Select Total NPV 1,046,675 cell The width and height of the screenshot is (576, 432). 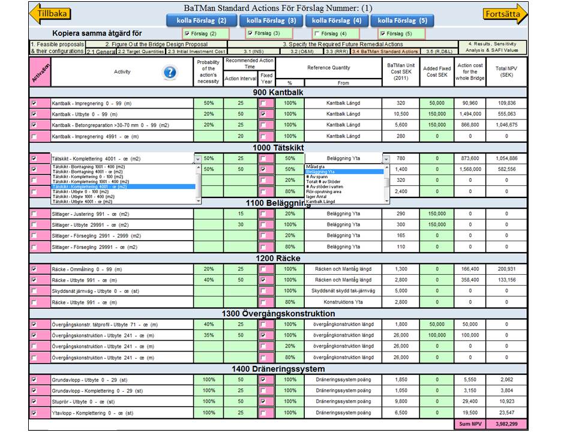[x=506, y=125]
